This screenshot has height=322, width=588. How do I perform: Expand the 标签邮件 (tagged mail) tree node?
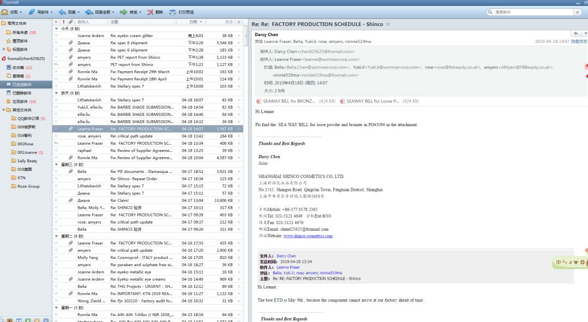coord(4,49)
